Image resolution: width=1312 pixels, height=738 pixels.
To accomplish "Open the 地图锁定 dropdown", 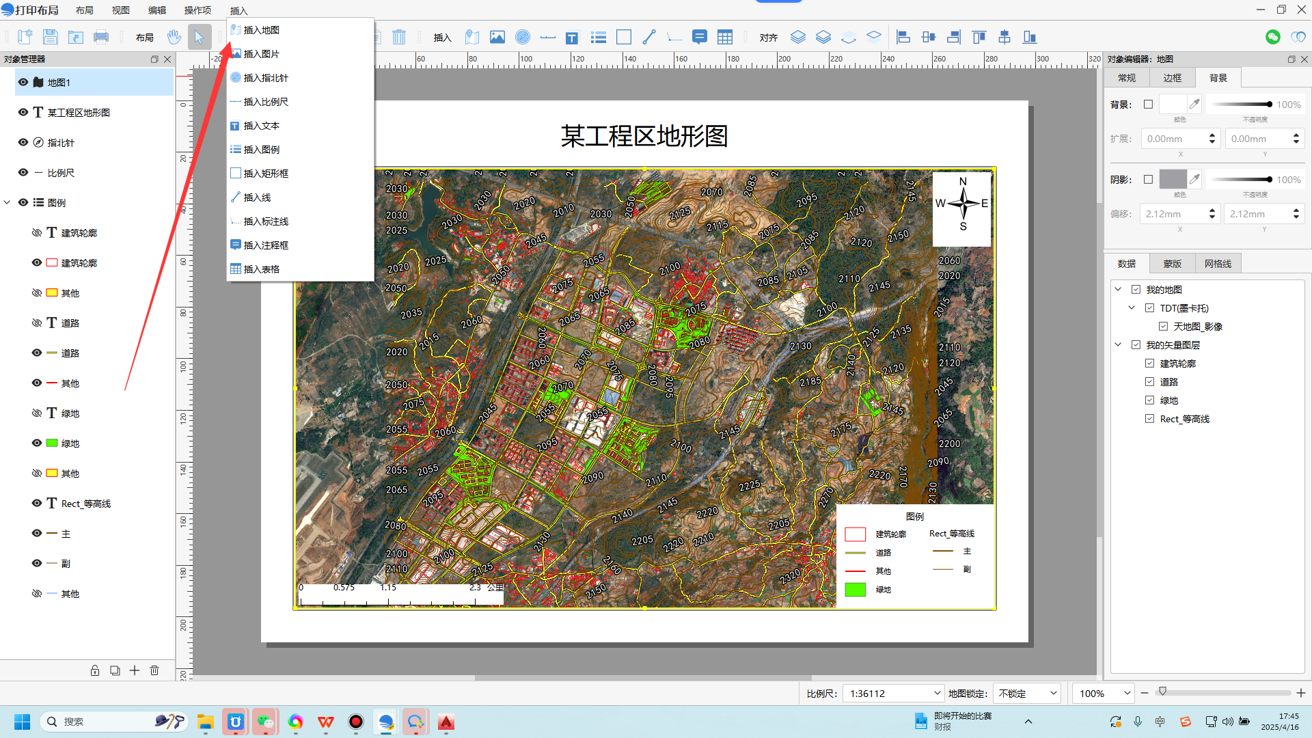I will (x=1053, y=693).
